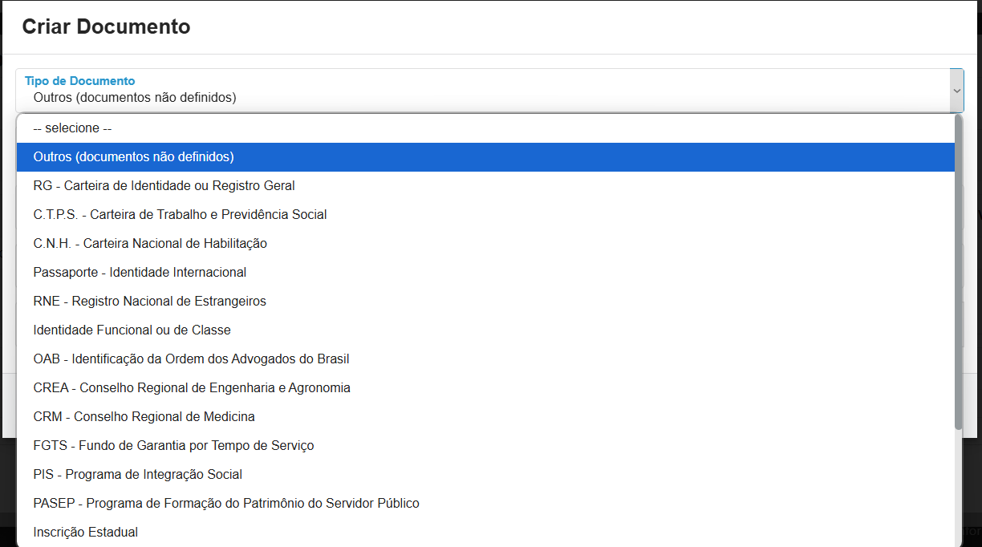Select the '-- selecione --' placeholder option
Screen dimensions: 982x547
[x=72, y=128]
